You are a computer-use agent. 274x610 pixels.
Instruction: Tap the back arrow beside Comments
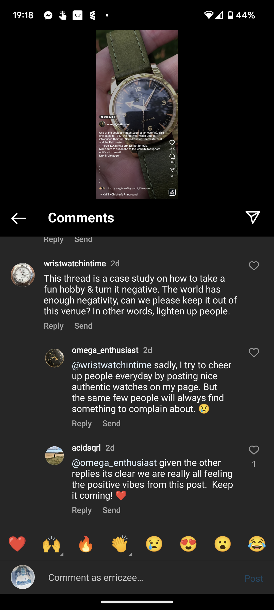pyautogui.click(x=19, y=218)
